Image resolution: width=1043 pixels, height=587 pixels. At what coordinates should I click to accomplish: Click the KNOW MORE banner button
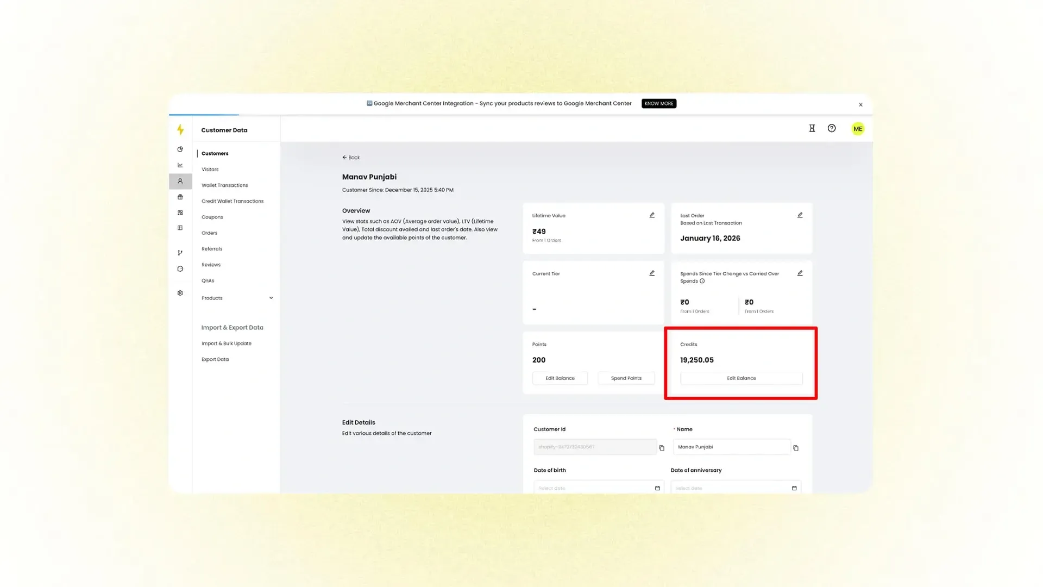click(658, 103)
